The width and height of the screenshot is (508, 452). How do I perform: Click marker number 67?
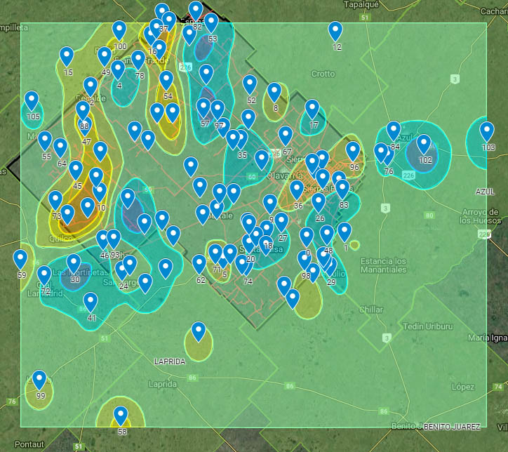pos(286,136)
